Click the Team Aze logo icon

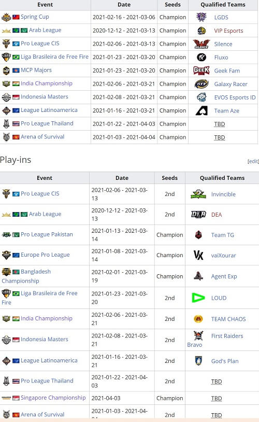tap(202, 110)
